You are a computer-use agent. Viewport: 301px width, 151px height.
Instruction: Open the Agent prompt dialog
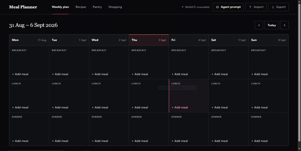228,7
